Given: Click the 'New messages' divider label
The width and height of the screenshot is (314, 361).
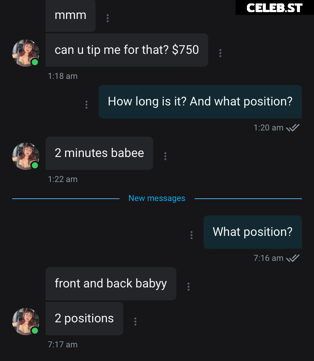Looking at the screenshot, I should [x=157, y=198].
